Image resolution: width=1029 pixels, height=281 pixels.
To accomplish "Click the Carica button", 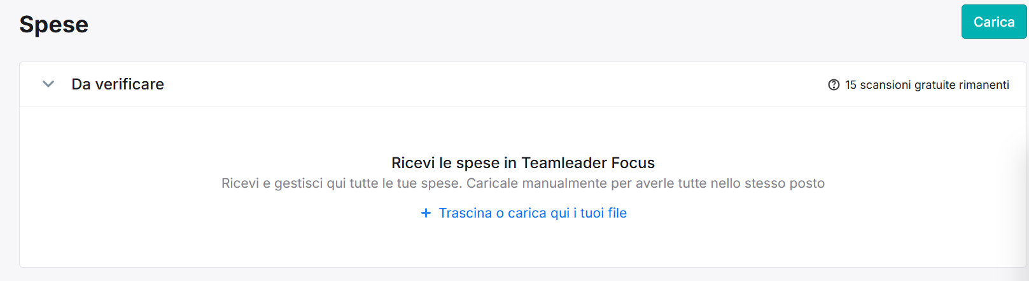I will 993,22.
